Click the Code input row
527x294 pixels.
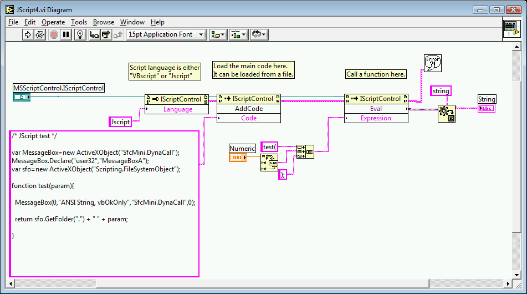[249, 118]
